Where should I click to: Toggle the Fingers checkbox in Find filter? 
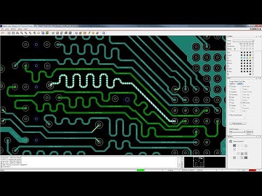point(230,106)
